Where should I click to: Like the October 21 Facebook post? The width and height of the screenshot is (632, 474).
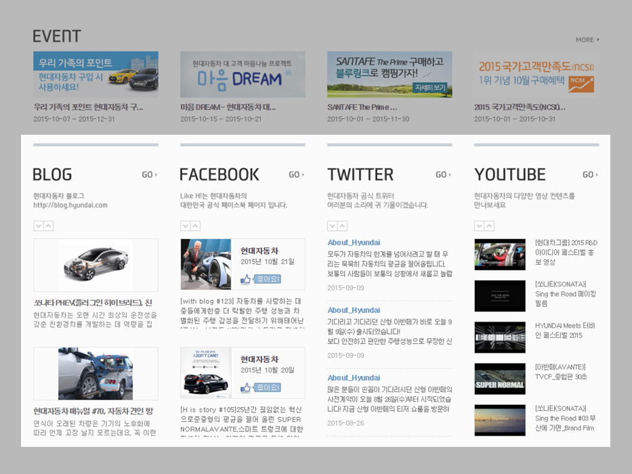coord(261,279)
